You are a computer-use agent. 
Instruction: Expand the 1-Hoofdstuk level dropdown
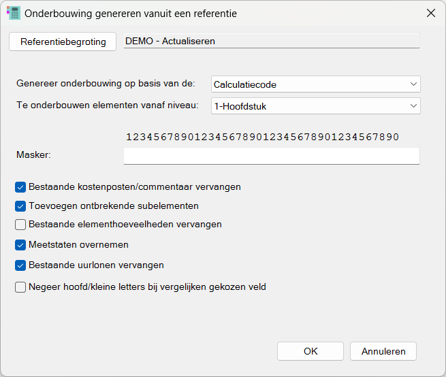[316, 106]
